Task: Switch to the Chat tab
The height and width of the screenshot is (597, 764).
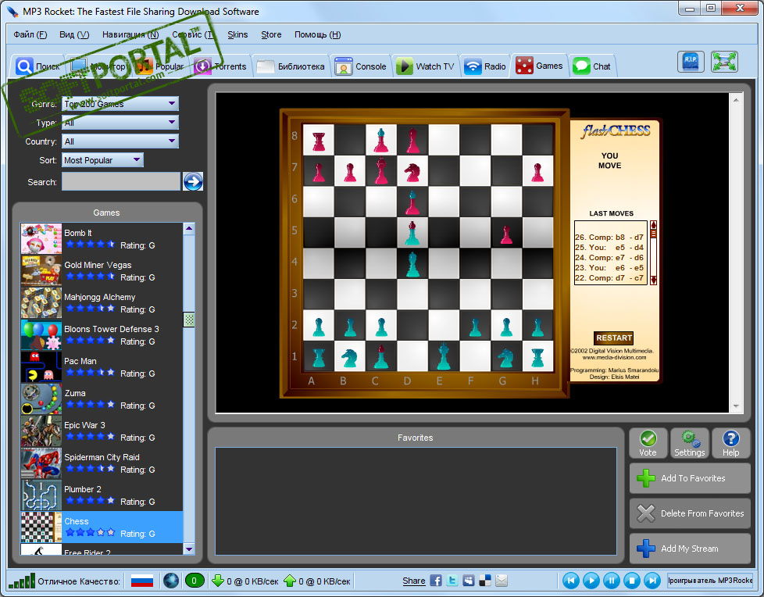Action: (x=592, y=66)
